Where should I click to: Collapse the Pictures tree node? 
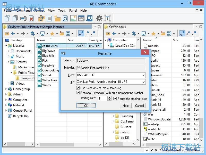(9, 62)
